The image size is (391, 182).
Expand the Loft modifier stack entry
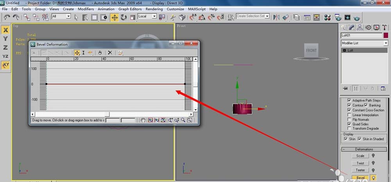(x=344, y=50)
